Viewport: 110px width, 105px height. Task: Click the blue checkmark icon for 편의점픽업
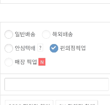(54, 48)
